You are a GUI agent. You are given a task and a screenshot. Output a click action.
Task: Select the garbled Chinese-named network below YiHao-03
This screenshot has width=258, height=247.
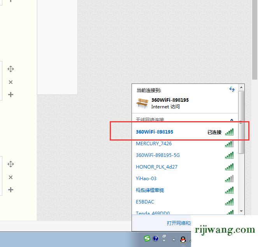click(185, 190)
